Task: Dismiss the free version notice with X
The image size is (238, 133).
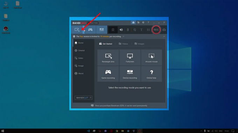Action: (x=124, y=36)
